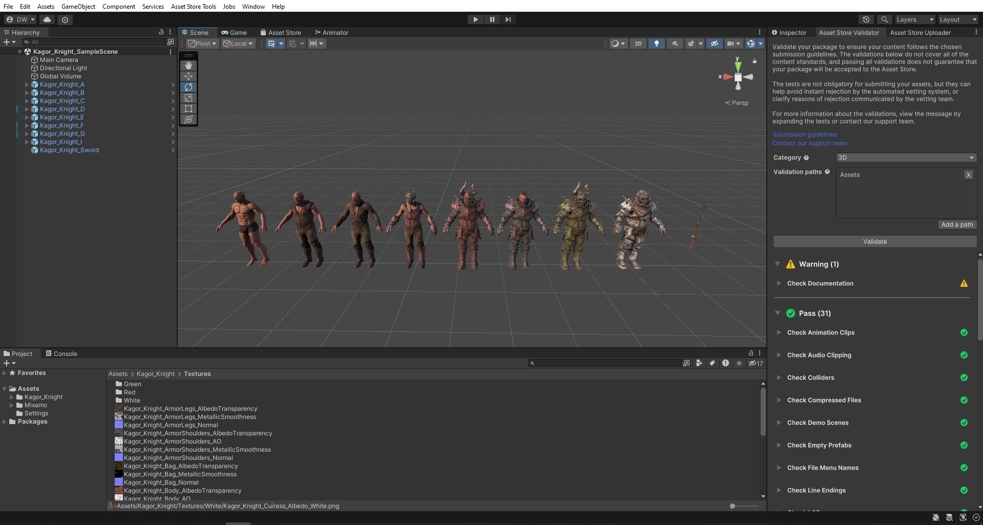Open the Submission guidelines link
983x525 pixels.
click(x=804, y=135)
